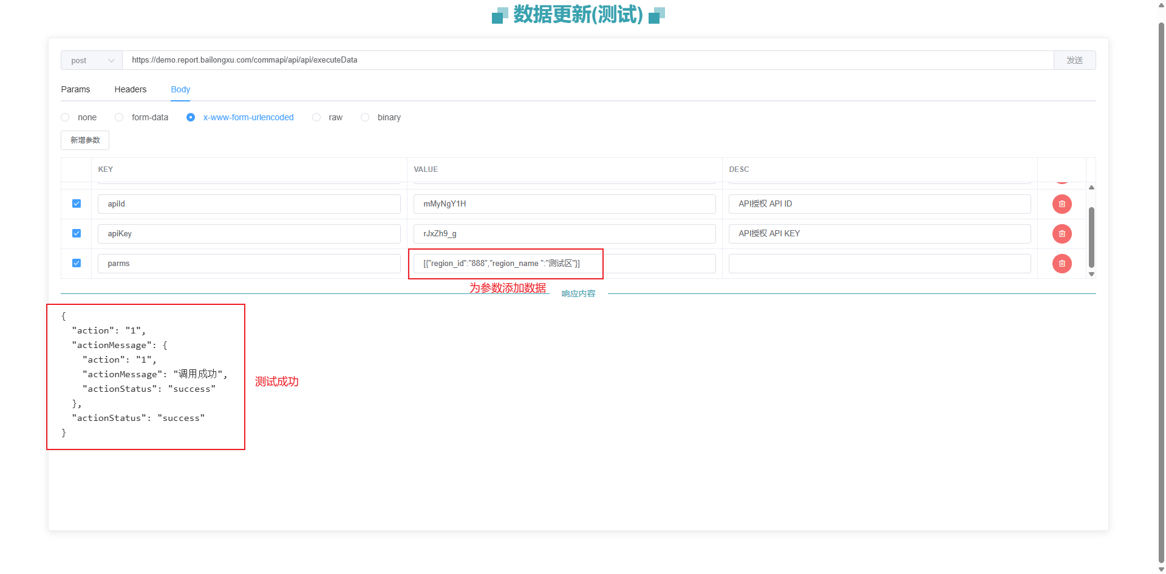The width and height of the screenshot is (1166, 574).
Task: Delete the apiId parameter row
Action: (x=1062, y=204)
